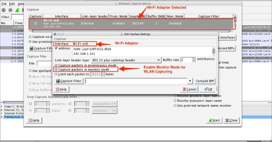
Task: Click the Capture Filter button in Edit Interface Settings
Action: click(69, 81)
